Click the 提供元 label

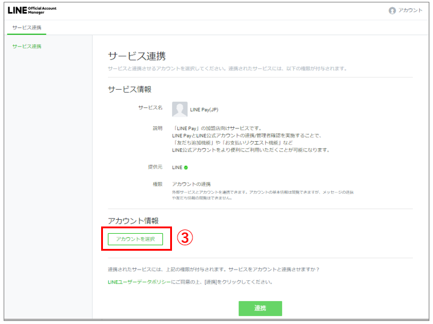coord(155,167)
